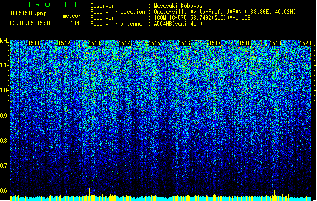The width and height of the screenshot is (317, 201).
Task: Click the 0.6 kHz axis label
Action: click(4, 191)
